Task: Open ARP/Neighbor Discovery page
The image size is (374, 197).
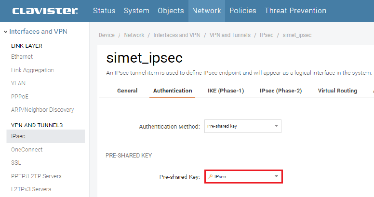Action: pyautogui.click(x=42, y=110)
